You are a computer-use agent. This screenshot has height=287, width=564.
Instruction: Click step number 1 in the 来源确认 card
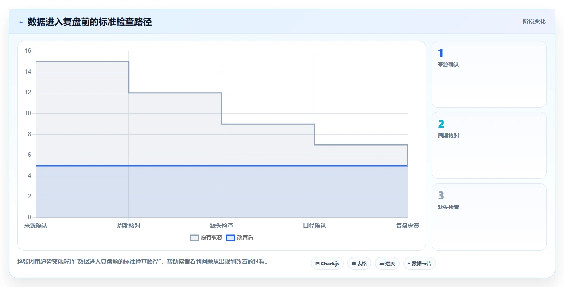pyautogui.click(x=440, y=53)
